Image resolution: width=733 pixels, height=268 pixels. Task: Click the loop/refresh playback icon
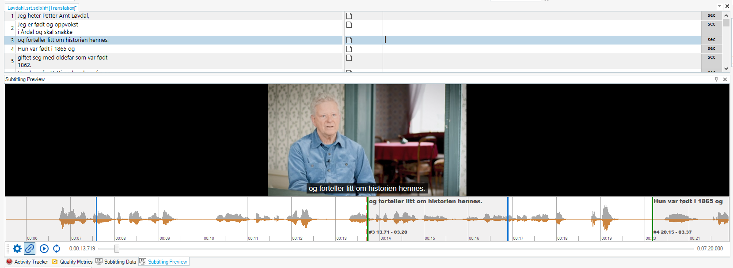coord(57,249)
